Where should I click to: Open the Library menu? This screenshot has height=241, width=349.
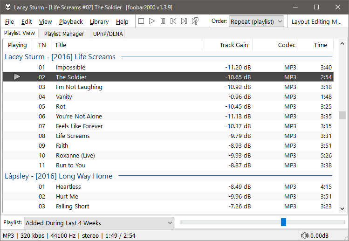point(99,21)
